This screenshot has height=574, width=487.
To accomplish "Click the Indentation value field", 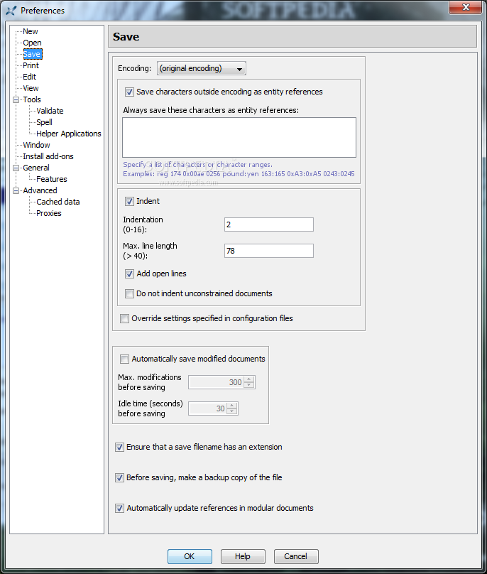I will [269, 224].
